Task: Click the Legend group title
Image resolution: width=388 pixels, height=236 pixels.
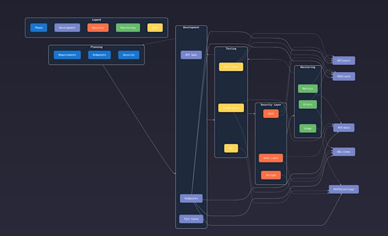Action: [x=96, y=20]
